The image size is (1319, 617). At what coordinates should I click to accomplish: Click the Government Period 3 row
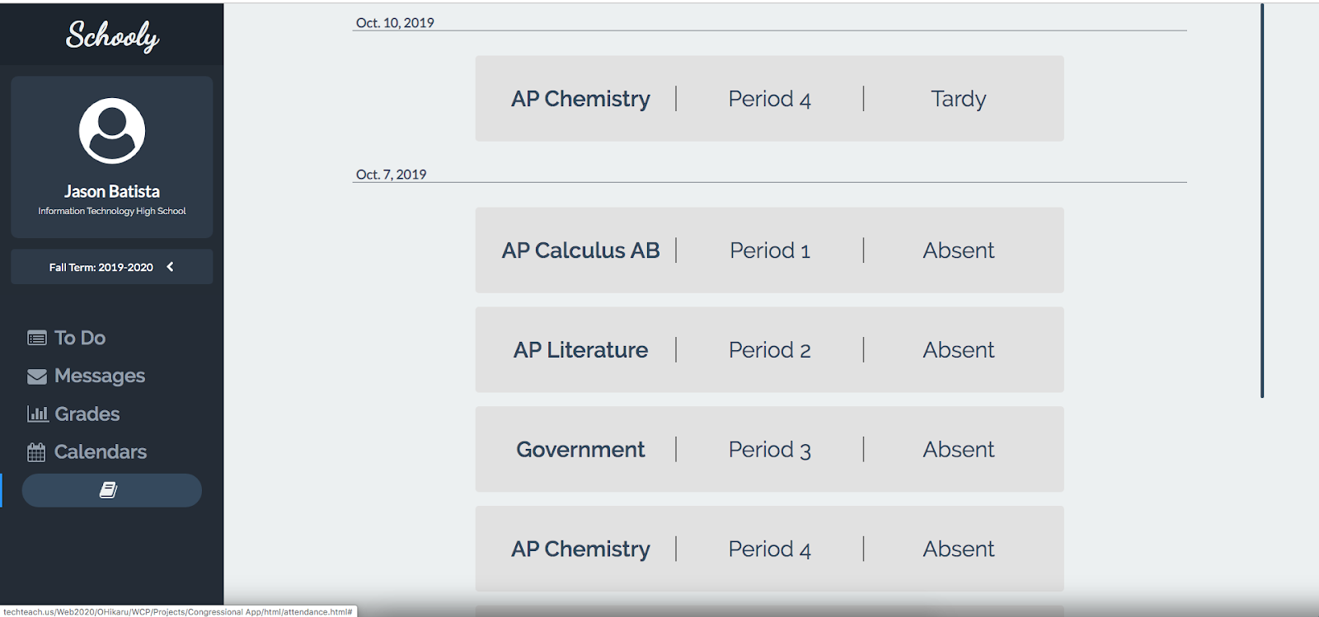point(769,450)
